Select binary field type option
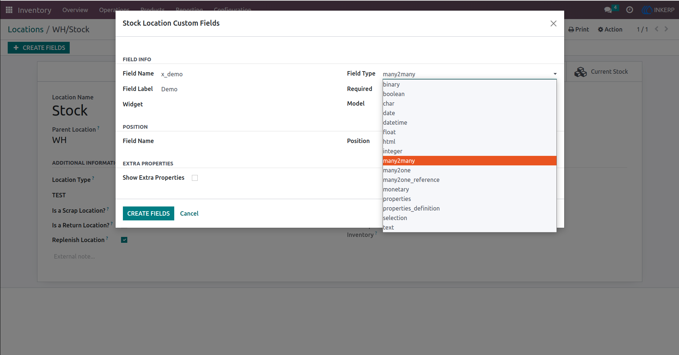The image size is (679, 355). tap(470, 84)
